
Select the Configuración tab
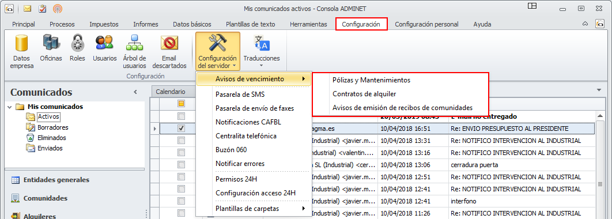click(361, 24)
